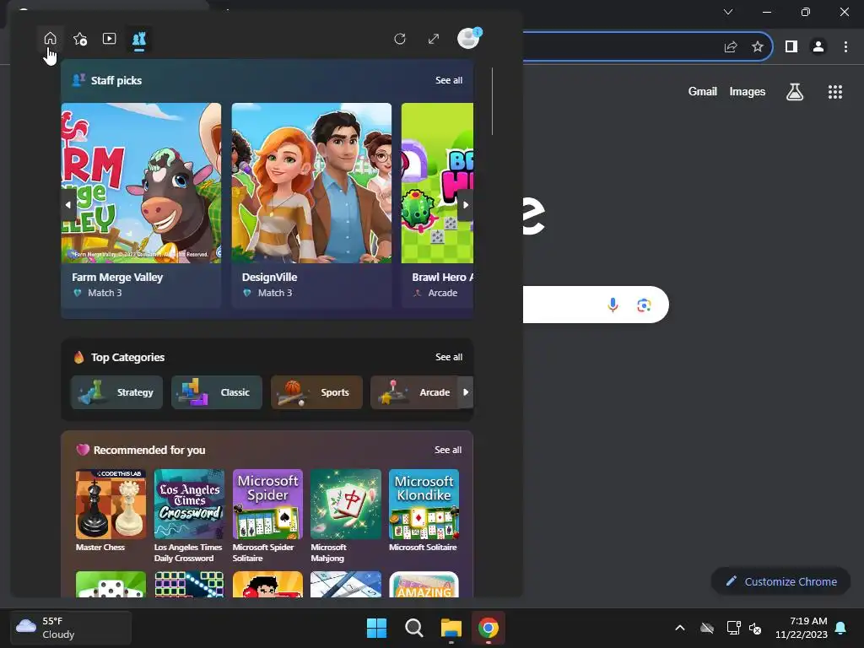Viewport: 864px width, 648px height.
Task: Open the profile avatar account settings
Action: [468, 39]
